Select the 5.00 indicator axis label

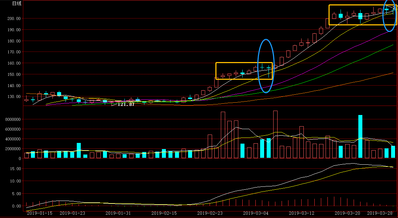tap(16, 194)
